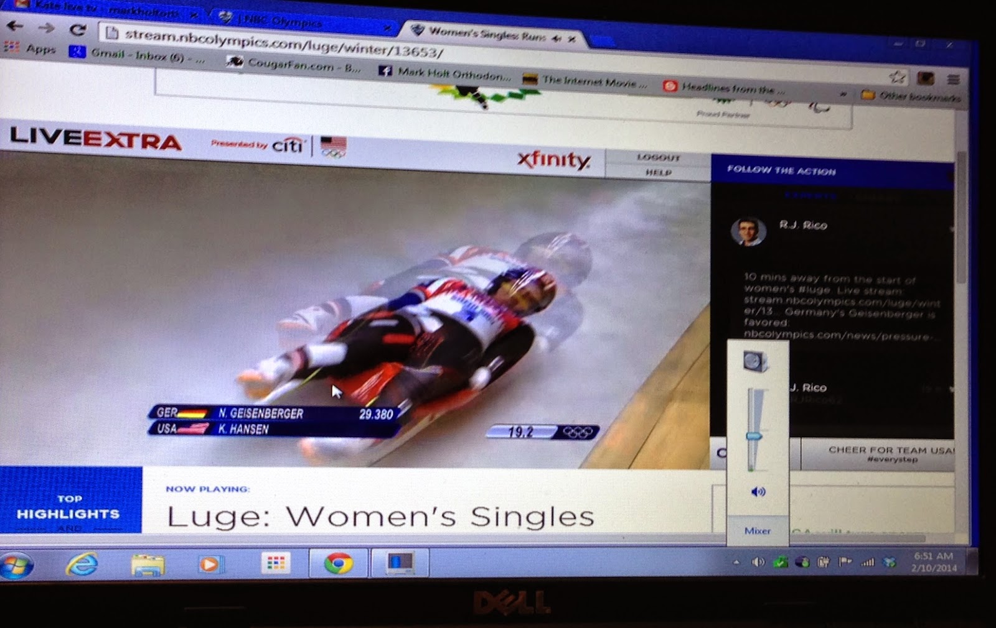Open the Top Highlights panel
This screenshot has height=628, width=996.
(x=70, y=501)
